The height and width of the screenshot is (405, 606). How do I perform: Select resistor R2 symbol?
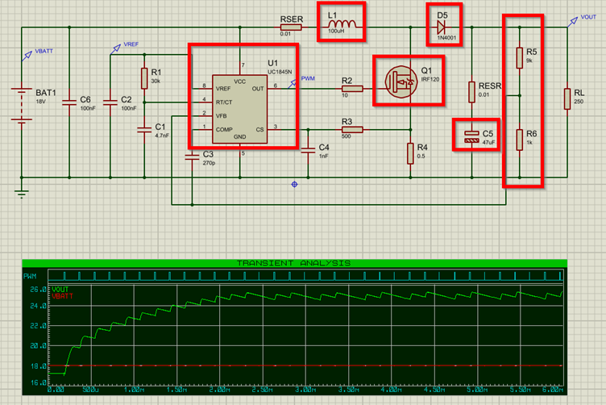coord(352,89)
